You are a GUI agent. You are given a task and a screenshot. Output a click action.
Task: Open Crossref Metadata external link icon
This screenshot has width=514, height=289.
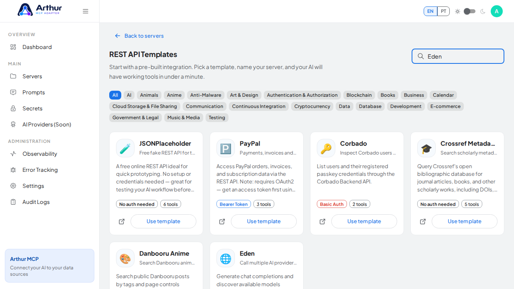coord(423,222)
